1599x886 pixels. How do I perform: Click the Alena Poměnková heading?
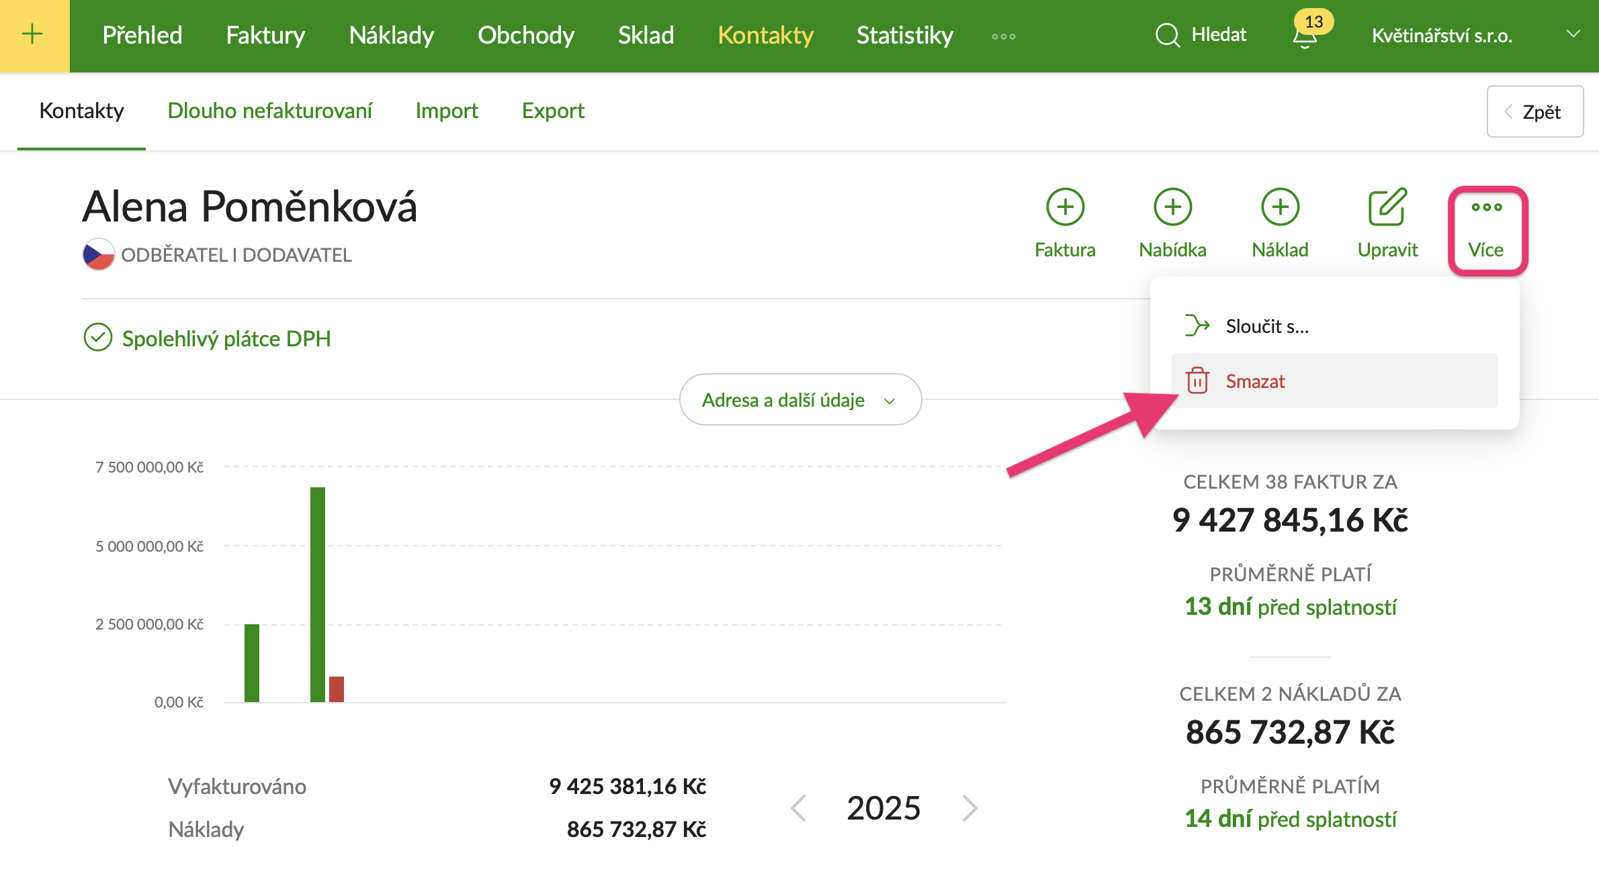[x=249, y=205]
